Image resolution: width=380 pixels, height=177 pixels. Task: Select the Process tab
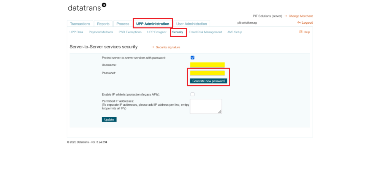click(x=123, y=24)
